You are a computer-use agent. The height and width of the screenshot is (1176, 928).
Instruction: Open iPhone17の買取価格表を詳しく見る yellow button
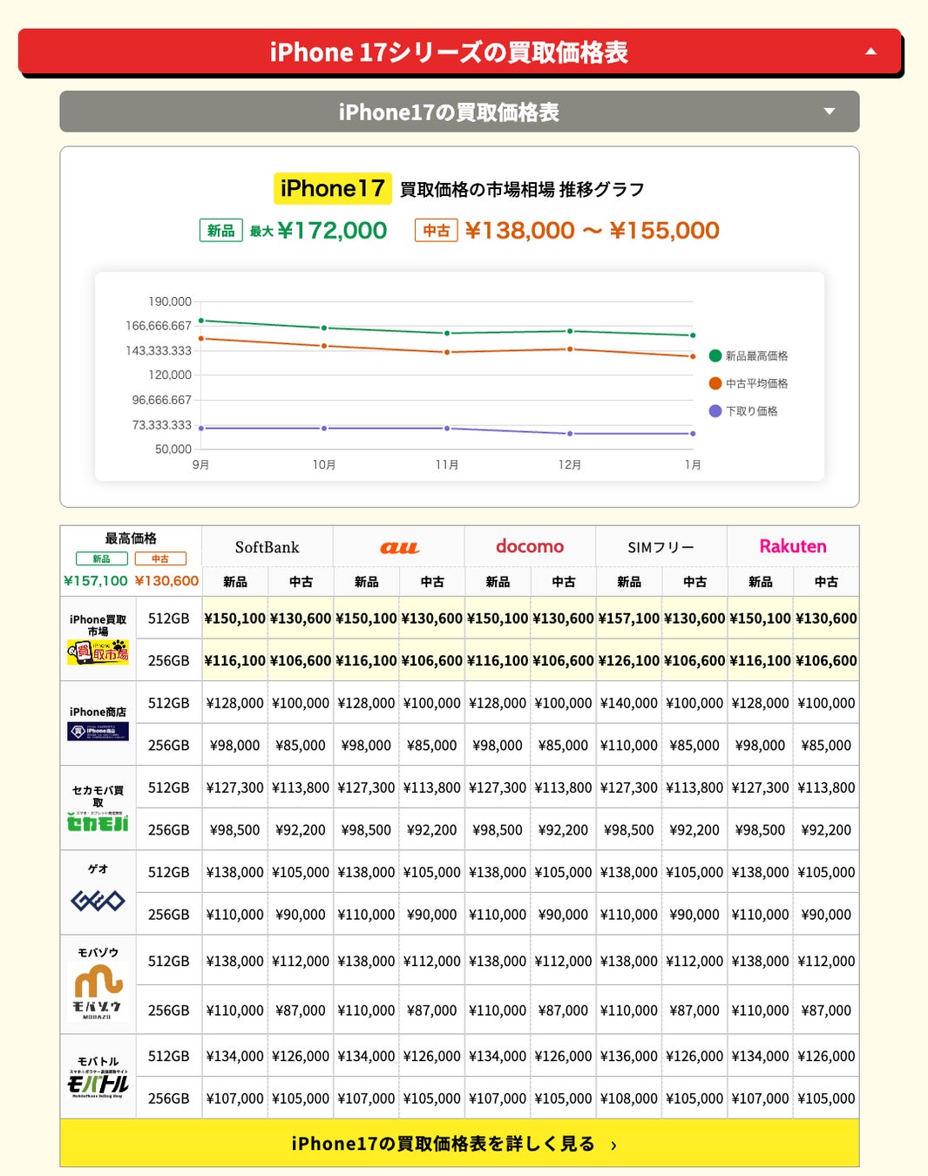459,1143
